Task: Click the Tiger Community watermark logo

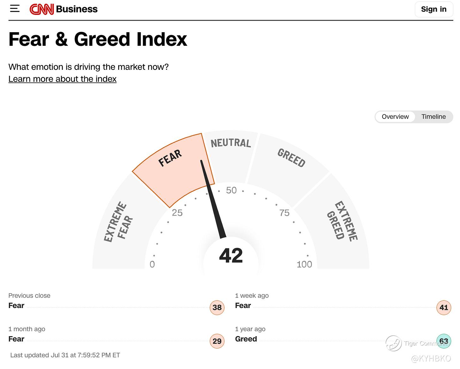Action: coord(394,343)
